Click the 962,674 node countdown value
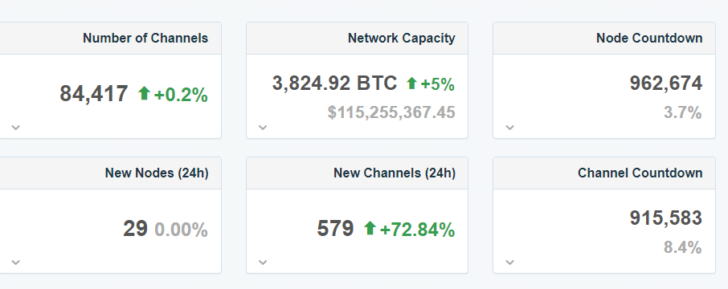The image size is (728, 289). (x=666, y=83)
